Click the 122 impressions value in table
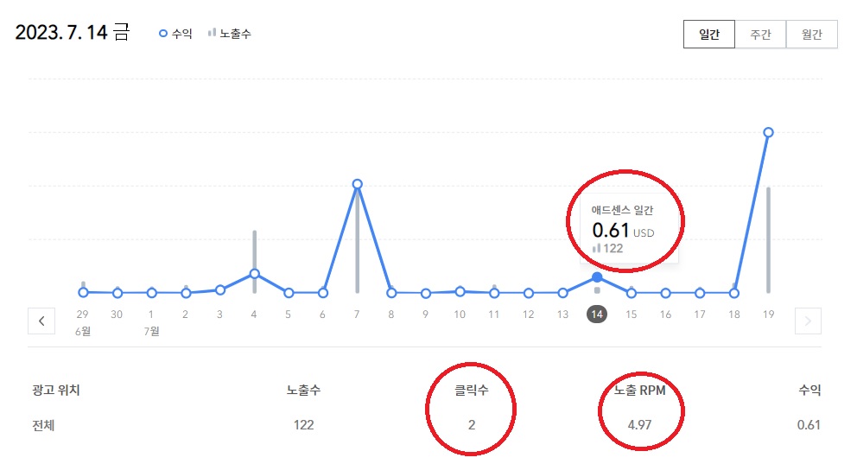This screenshot has height=464, width=857. coord(303,425)
